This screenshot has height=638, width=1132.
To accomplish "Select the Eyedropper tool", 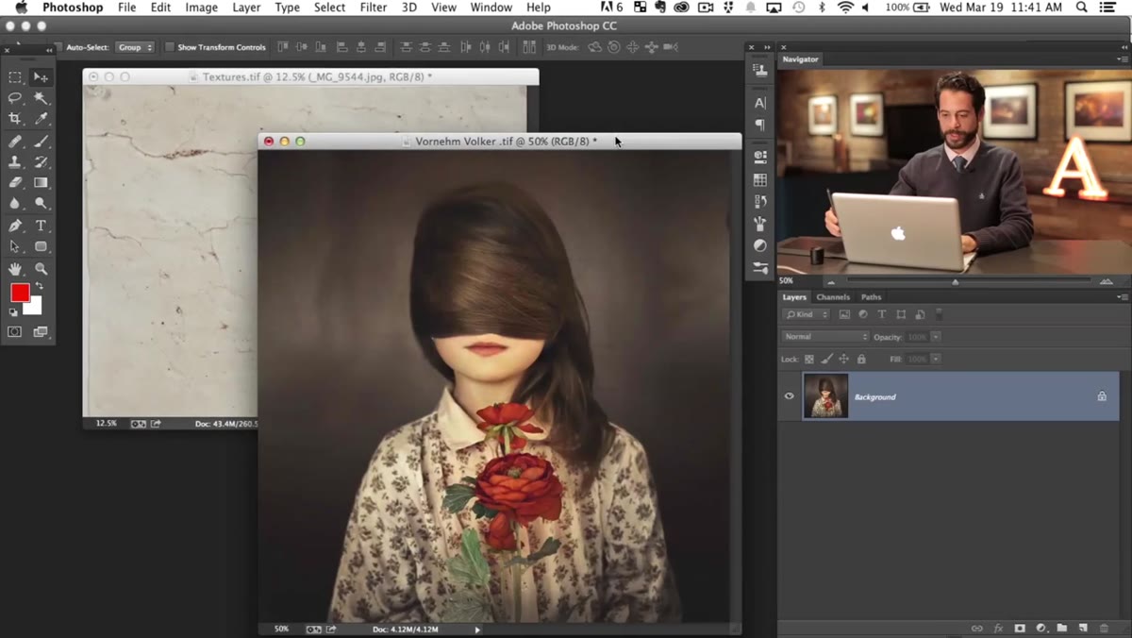I will pos(41,119).
